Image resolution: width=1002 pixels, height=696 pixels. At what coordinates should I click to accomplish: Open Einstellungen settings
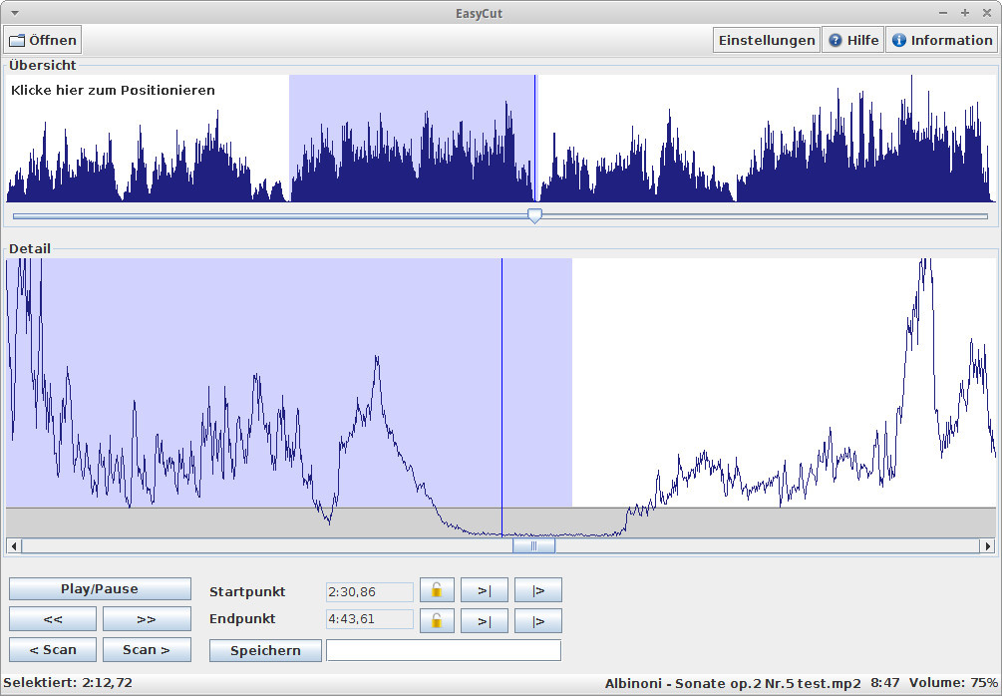point(766,40)
